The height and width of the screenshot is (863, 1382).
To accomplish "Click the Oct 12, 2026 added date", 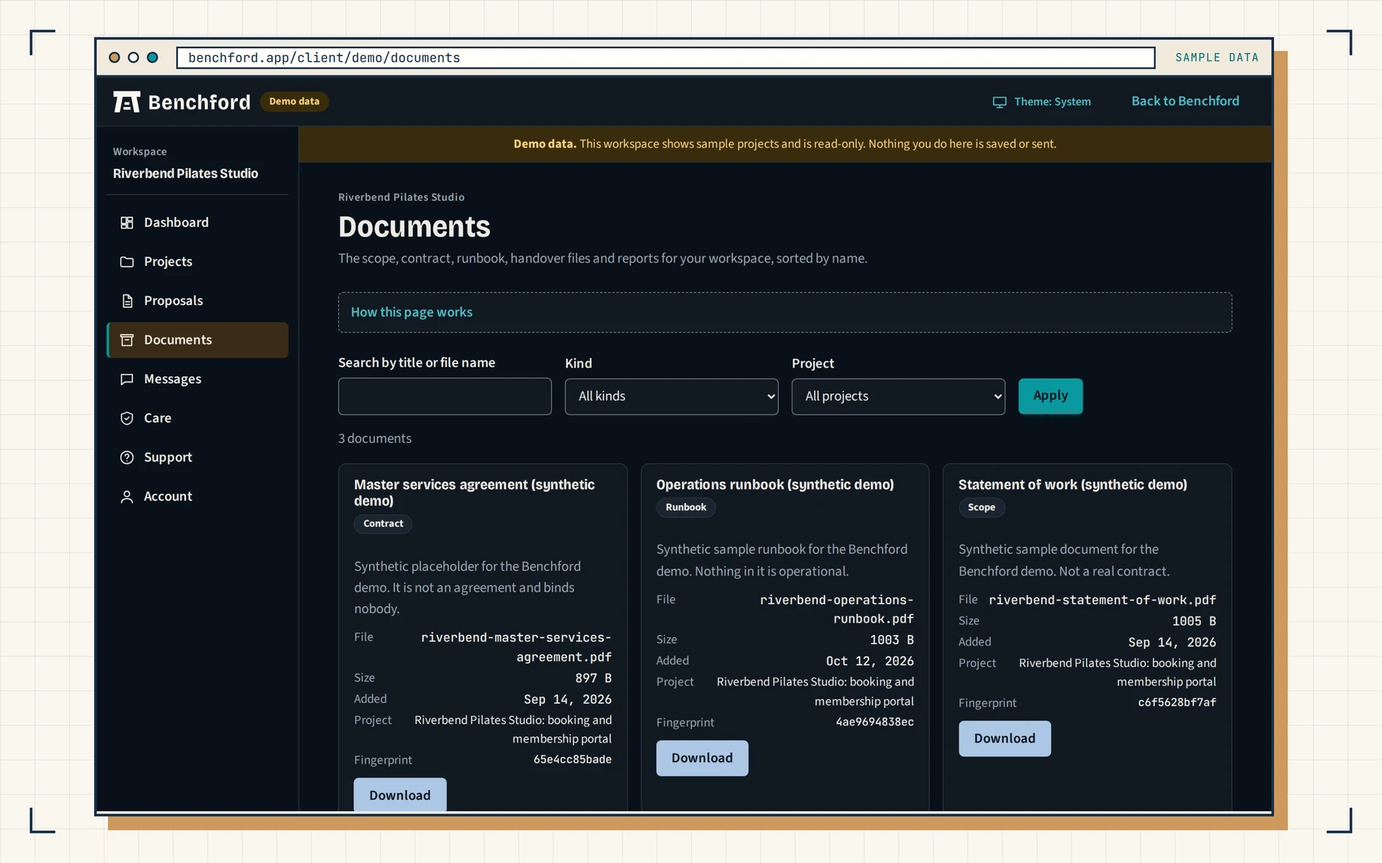I will coord(870,661).
